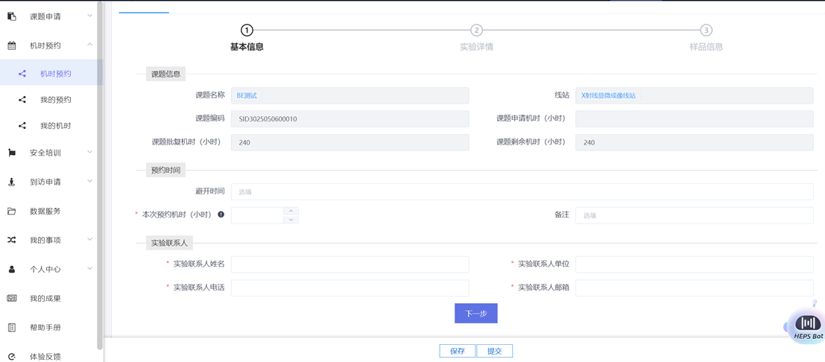Open 我的机时 submenu item

[x=55, y=126]
